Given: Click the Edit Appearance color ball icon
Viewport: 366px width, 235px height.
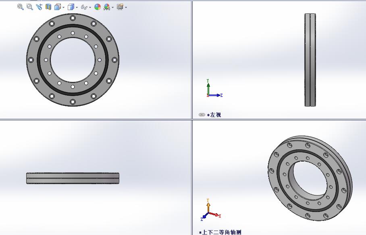Looking at the screenshot, I should (x=98, y=7).
